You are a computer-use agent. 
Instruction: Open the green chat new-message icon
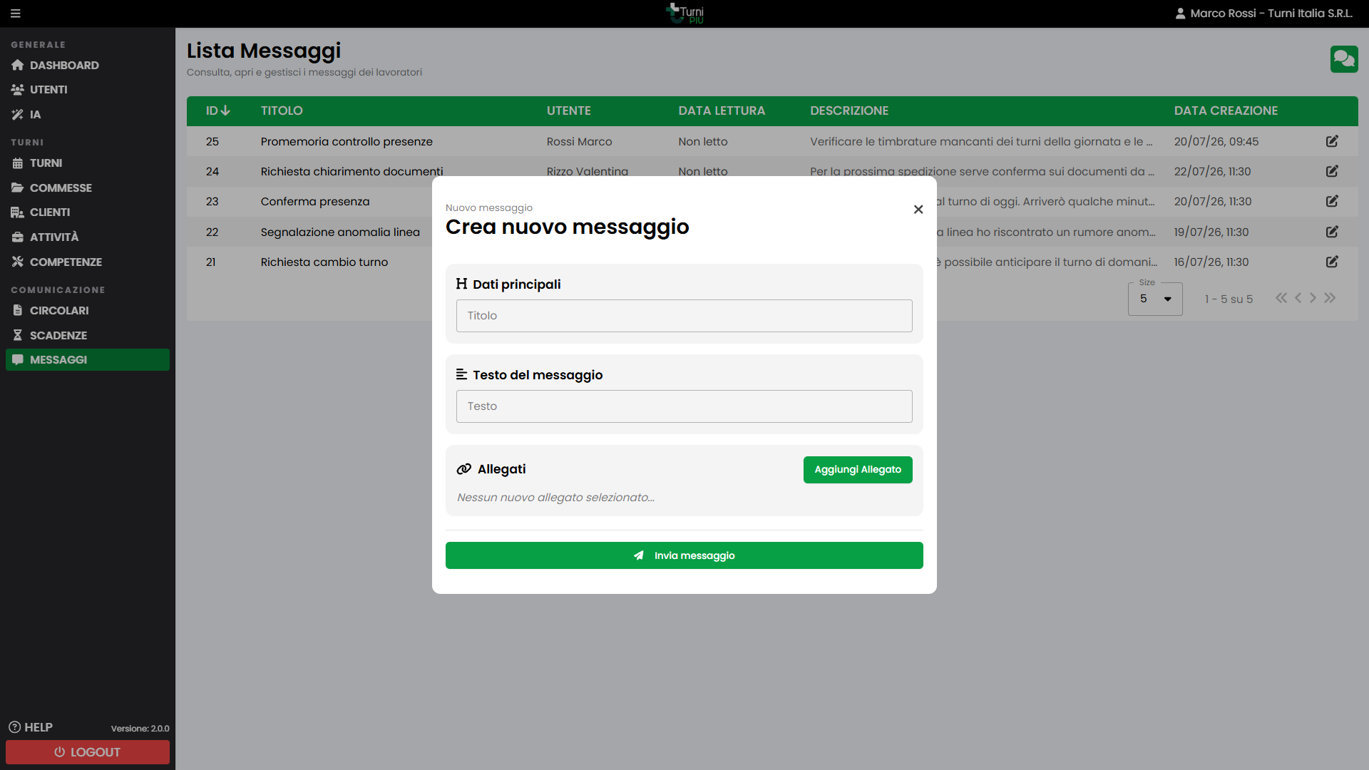(x=1344, y=59)
